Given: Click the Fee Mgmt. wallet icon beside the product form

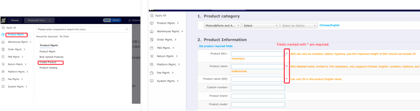Looking at the screenshot, I should pos(151,73).
